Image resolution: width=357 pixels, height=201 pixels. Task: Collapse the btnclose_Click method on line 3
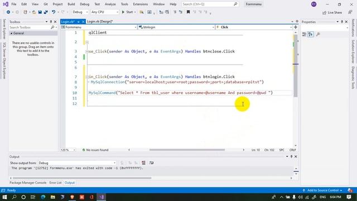click(x=87, y=51)
